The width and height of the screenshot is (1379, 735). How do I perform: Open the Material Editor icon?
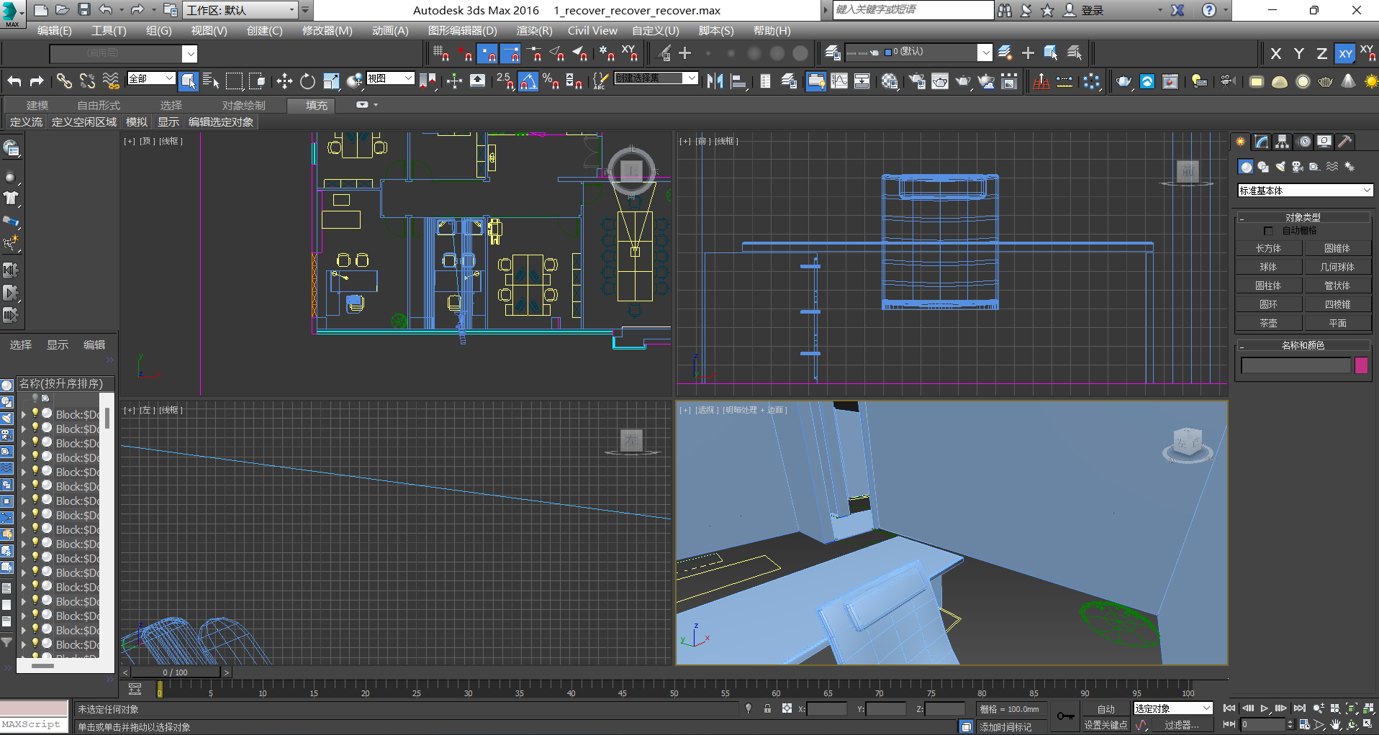point(890,81)
